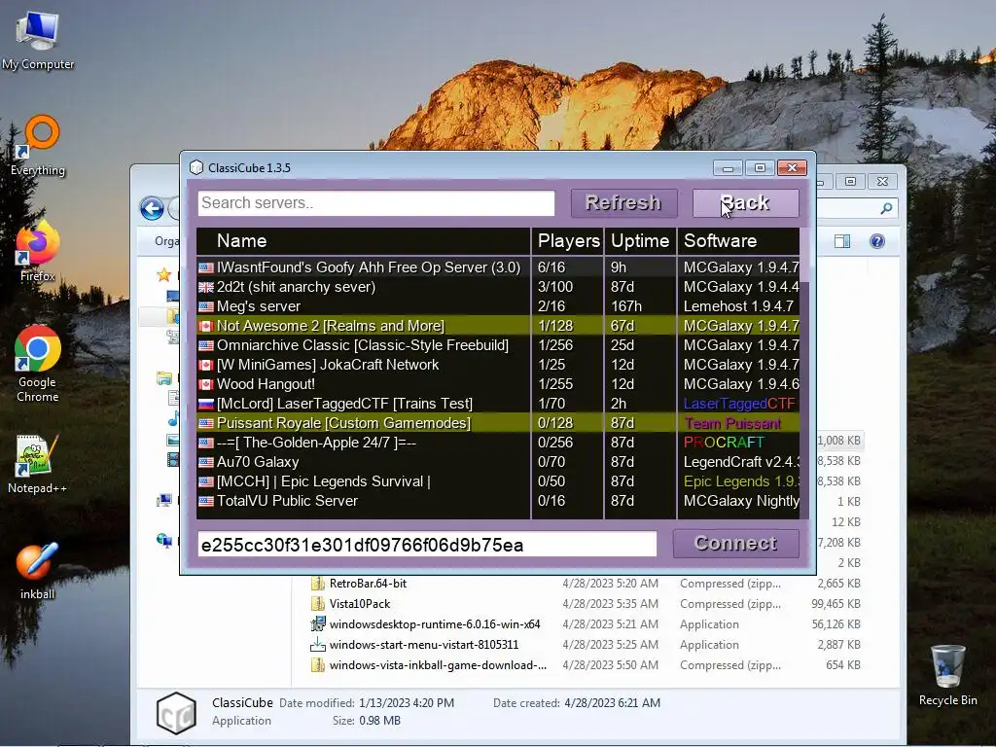
Task: Select Not Awesome 2 [Realms and More]
Action: [x=498, y=326]
